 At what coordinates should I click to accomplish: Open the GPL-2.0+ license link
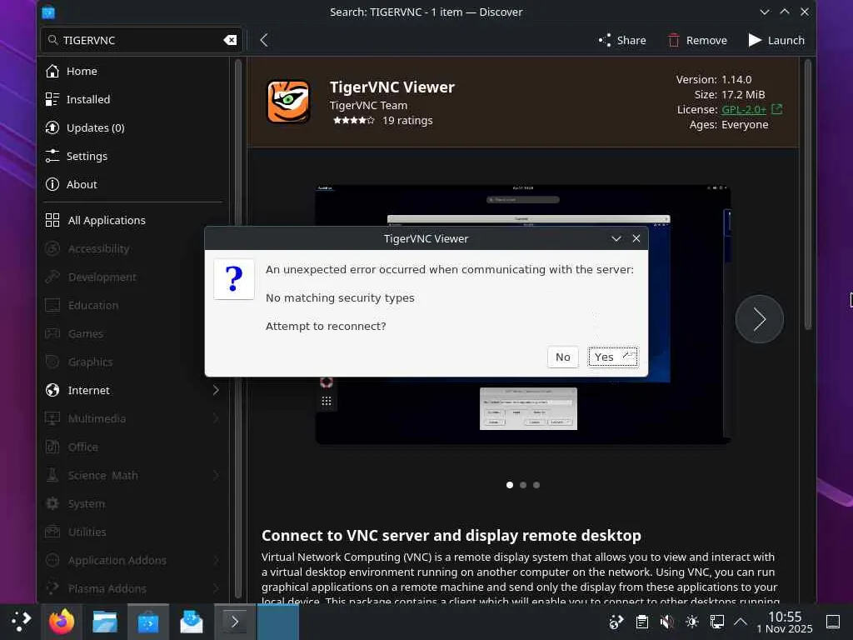743,110
